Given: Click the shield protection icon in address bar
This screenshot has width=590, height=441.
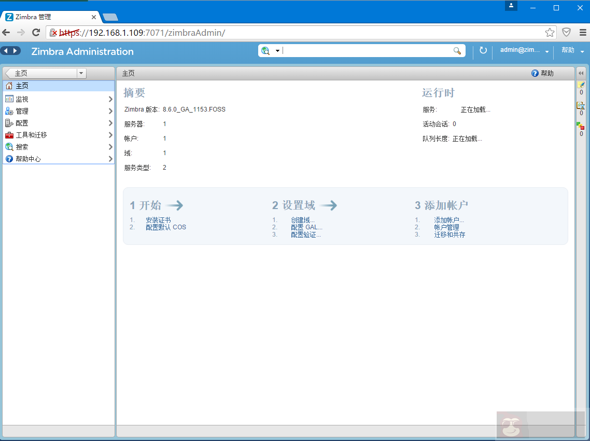Looking at the screenshot, I should pyautogui.click(x=566, y=32).
